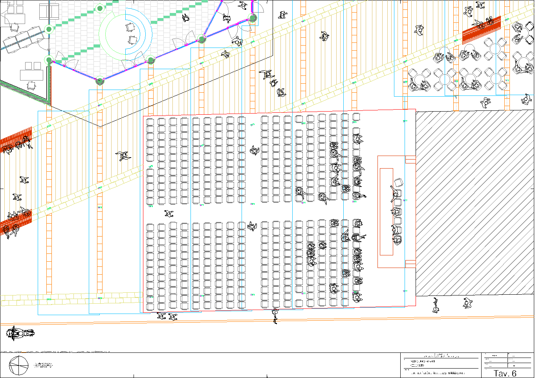Click the "Tav. 6" sheet number label
535x378 pixels.
click(x=505, y=373)
